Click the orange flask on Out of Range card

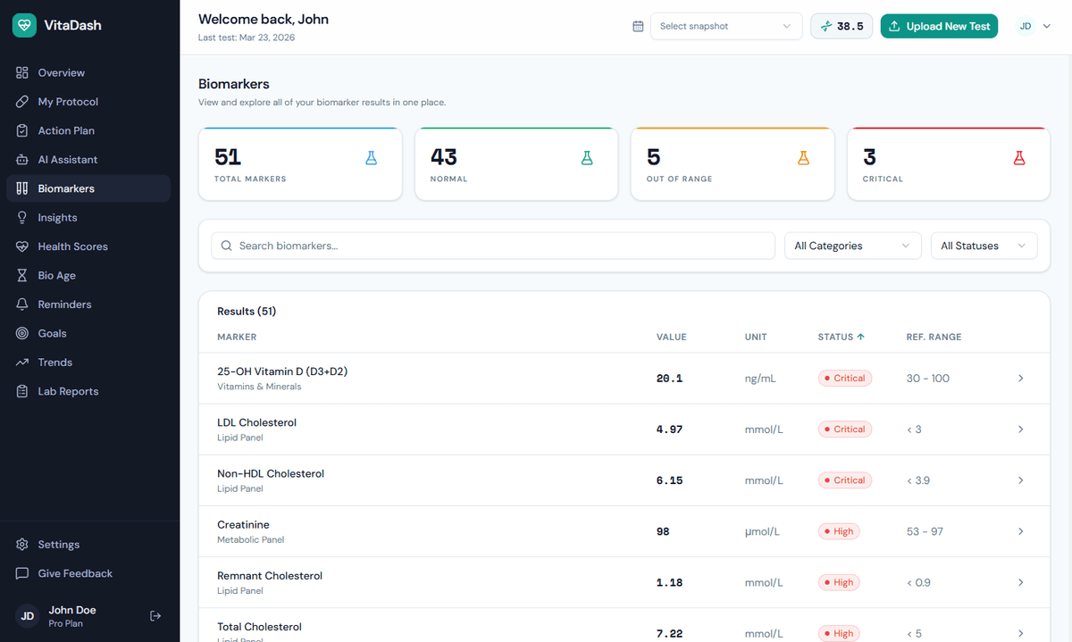click(803, 157)
